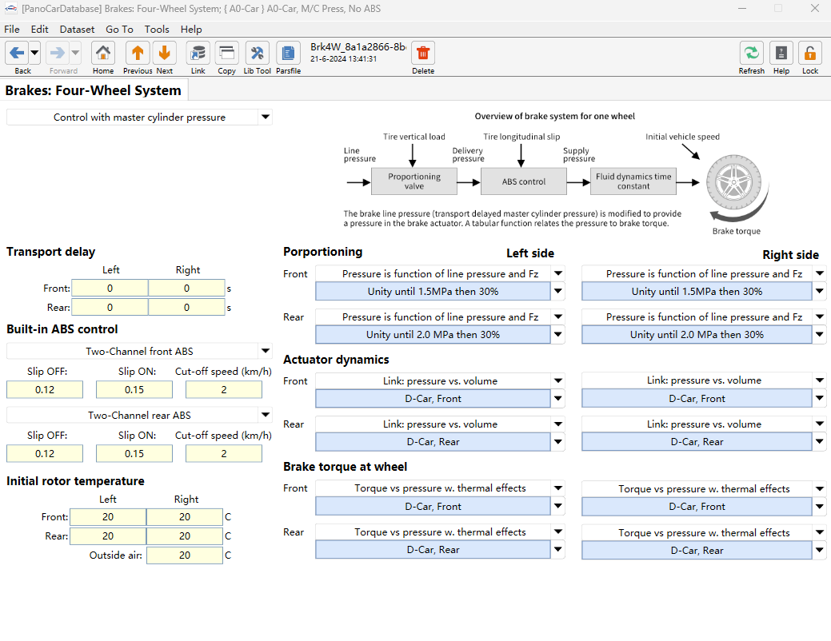The height and width of the screenshot is (641, 831).
Task: Click the Brakes: Four-Wheel System tab
Action: pos(94,90)
